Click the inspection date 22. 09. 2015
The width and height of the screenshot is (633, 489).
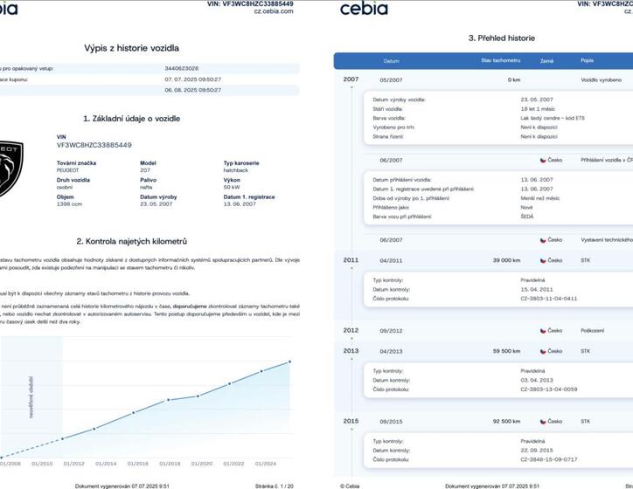pos(537,451)
